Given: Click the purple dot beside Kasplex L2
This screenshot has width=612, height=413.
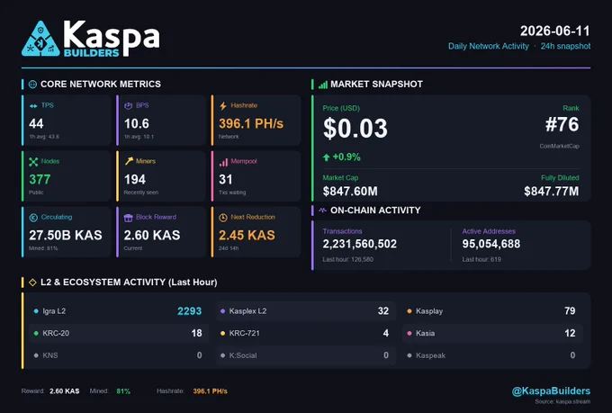Looking at the screenshot, I should click(222, 311).
